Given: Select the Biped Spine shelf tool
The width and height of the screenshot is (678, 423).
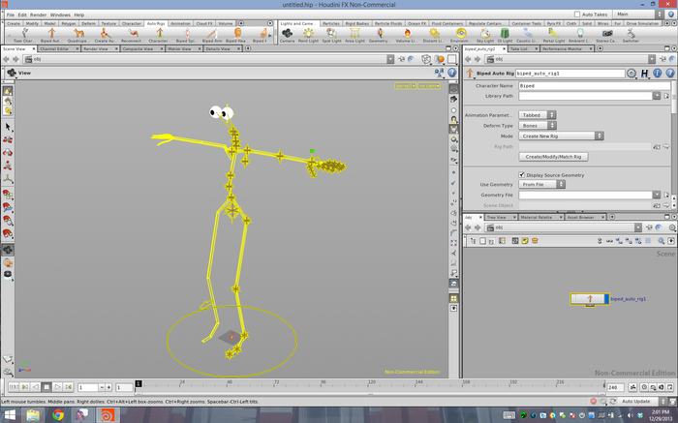Looking at the screenshot, I should pyautogui.click(x=187, y=35).
